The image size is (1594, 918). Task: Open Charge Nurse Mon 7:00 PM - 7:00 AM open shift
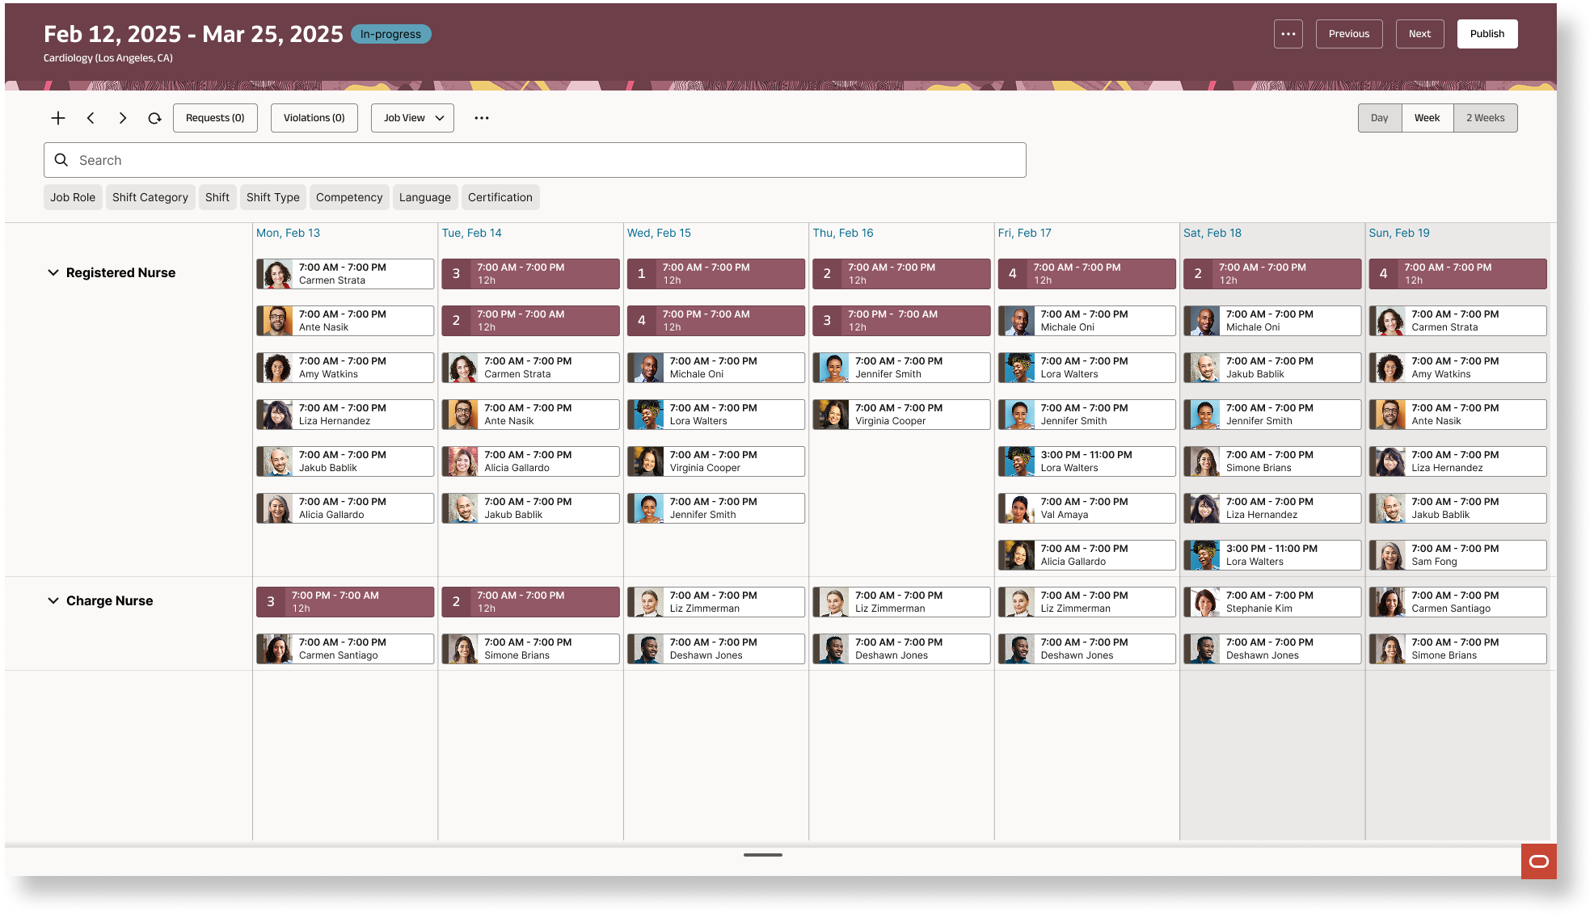pos(345,602)
